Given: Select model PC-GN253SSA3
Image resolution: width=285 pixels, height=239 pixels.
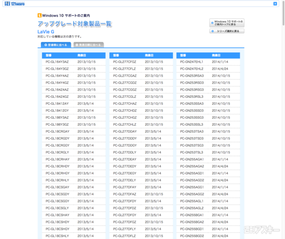Looking at the screenshot, I should point(192,104).
